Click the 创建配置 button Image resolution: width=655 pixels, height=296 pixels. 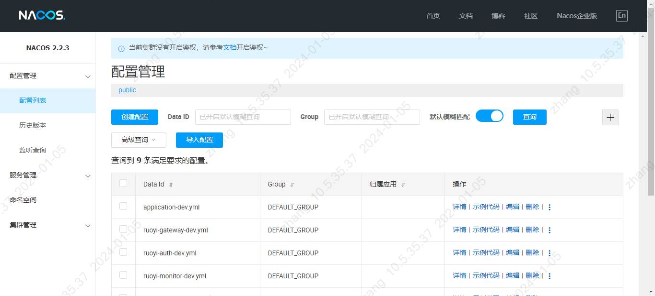(x=135, y=117)
